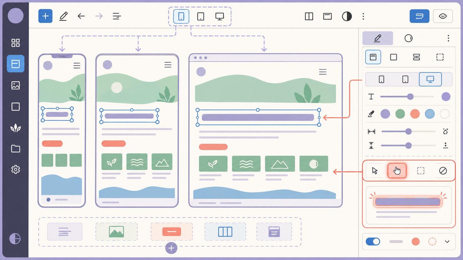463x260 pixels.
Task: Click the purple circle beside text slider
Action: pos(446,97)
